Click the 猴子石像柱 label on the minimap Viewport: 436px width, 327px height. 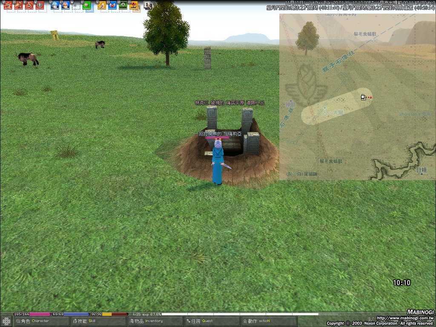pyautogui.click(x=338, y=62)
